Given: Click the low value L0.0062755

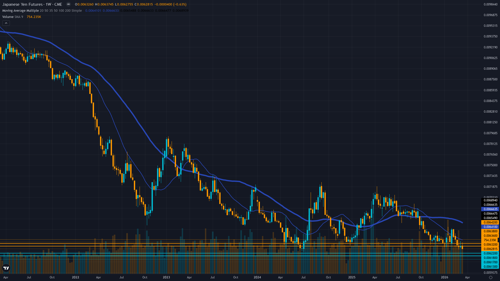Looking at the screenshot, I should tap(124, 4).
